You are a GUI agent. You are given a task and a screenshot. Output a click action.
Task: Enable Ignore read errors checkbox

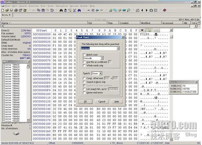pyautogui.click(x=84, y=92)
